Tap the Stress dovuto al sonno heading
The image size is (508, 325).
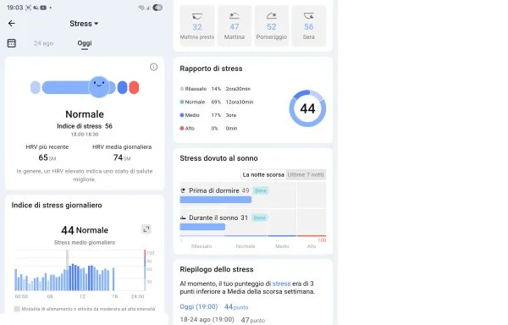tap(218, 158)
